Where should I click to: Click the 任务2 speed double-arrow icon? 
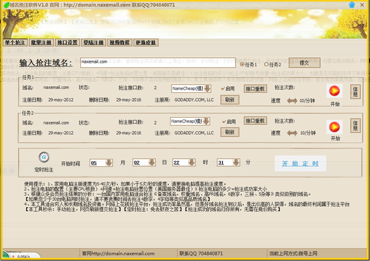292,134
